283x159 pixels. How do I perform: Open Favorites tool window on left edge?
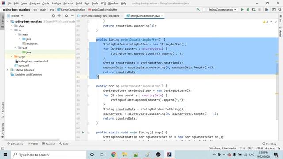click(3, 131)
